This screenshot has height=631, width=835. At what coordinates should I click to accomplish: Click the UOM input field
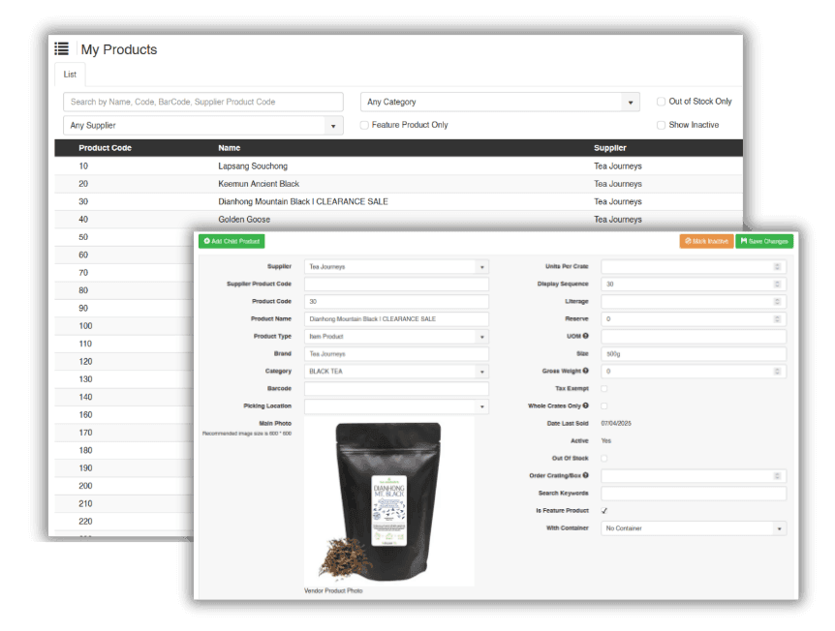tap(694, 336)
